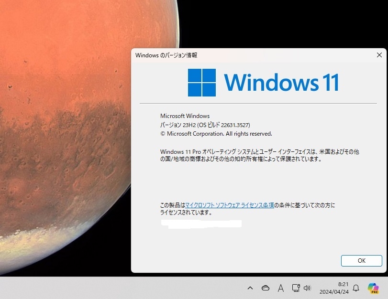Open the volume speaker tray icon
388x299 pixels.
pos(307,288)
